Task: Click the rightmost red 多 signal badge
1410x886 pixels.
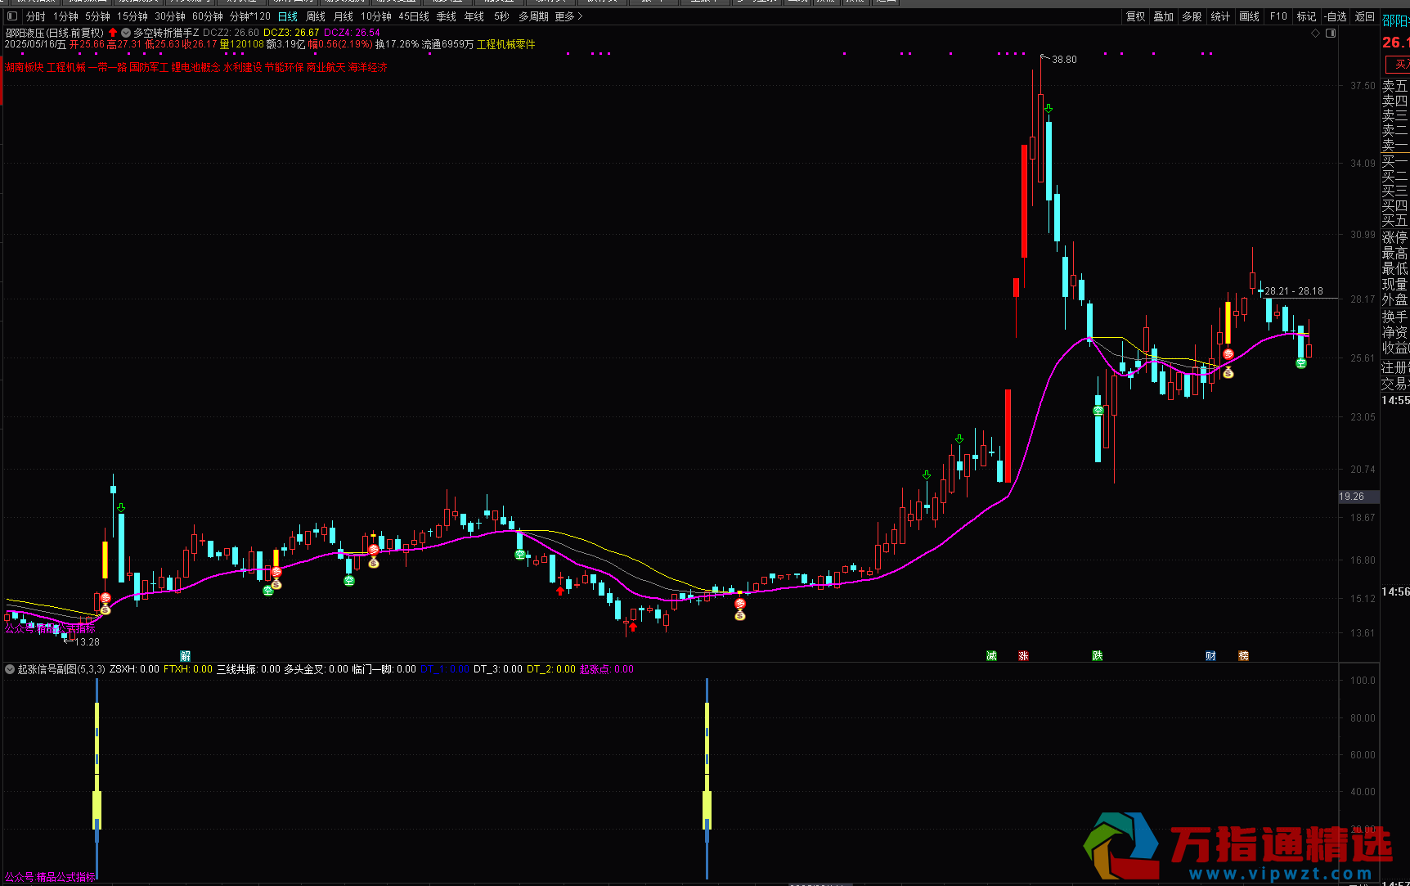Action: 1228,354
